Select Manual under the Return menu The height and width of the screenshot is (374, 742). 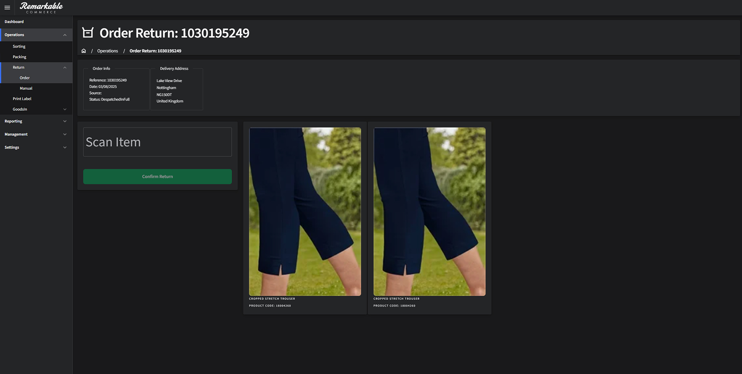tap(26, 88)
